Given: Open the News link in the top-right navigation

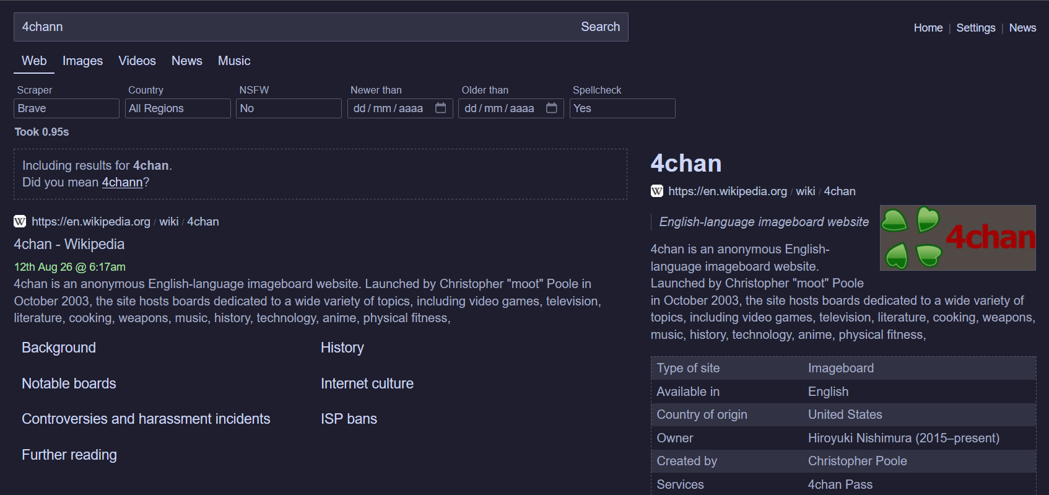Looking at the screenshot, I should tap(1022, 28).
